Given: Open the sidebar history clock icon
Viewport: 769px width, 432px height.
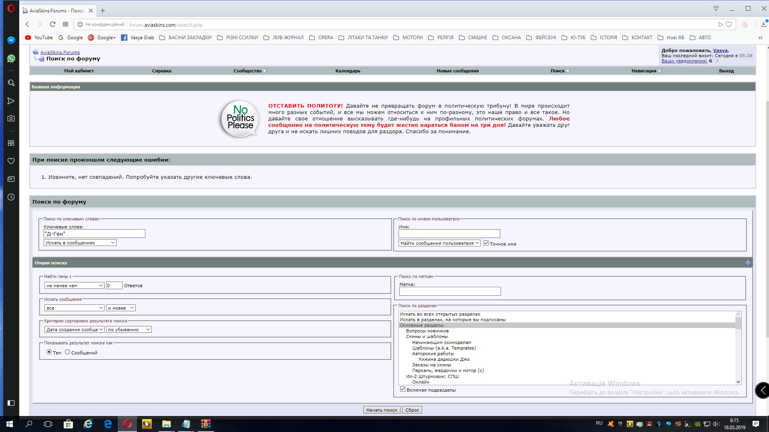Looking at the screenshot, I should 11,197.
